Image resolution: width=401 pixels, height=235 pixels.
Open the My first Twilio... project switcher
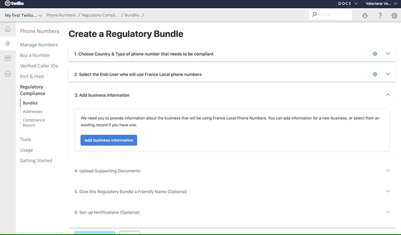coord(23,15)
